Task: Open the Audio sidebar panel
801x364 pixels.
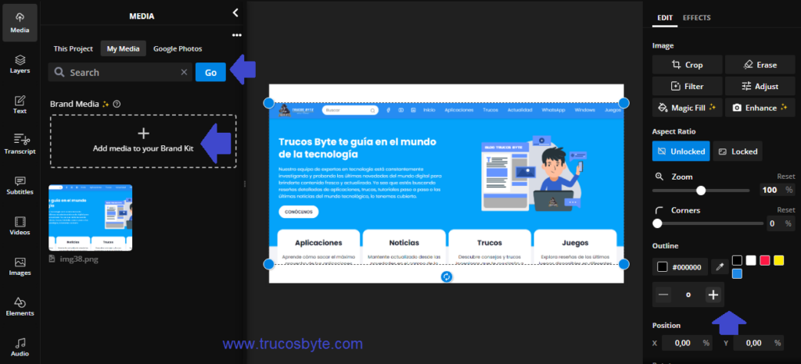Action: [20, 347]
